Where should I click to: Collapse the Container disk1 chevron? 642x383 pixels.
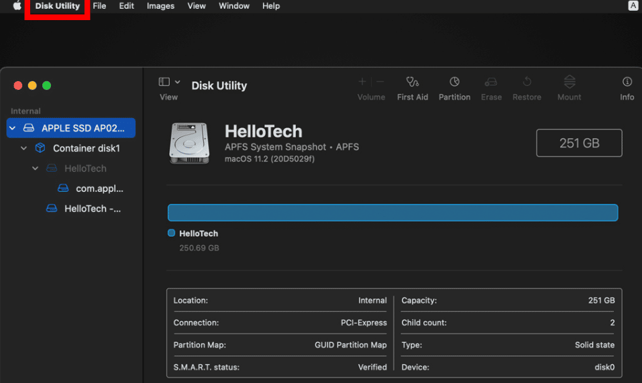pos(23,148)
